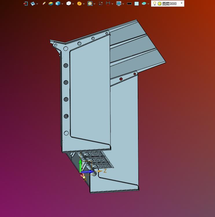Click the yellow-topped box icon
The image size is (215, 217).
[x=51, y=3]
